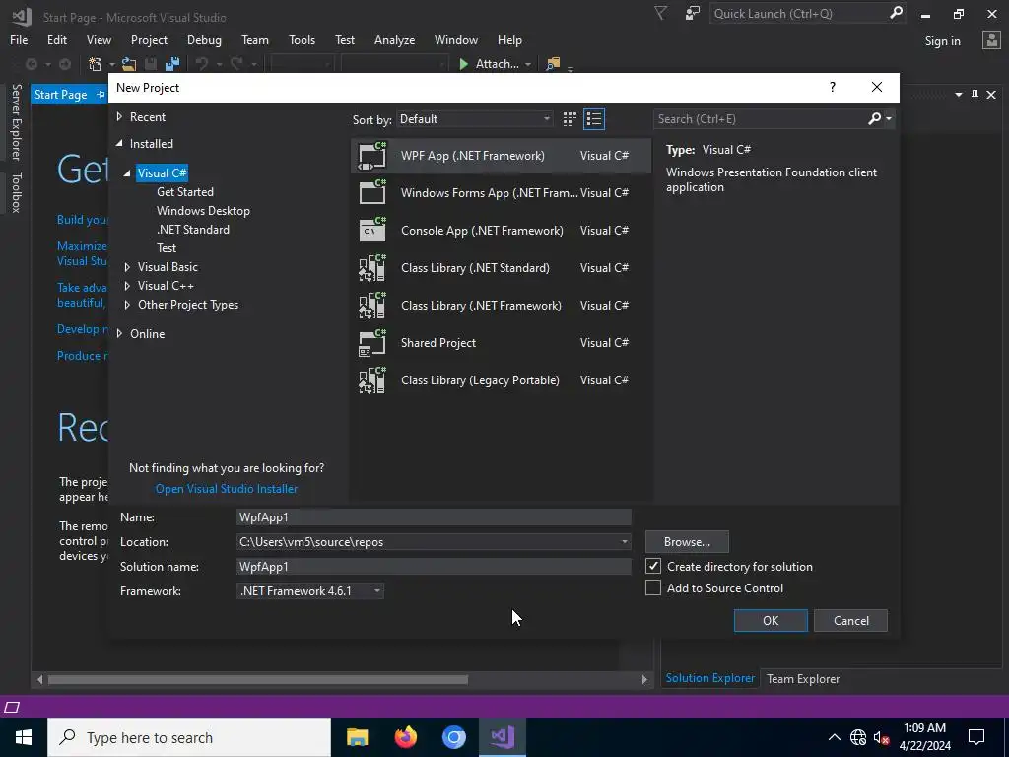Open the Framework version dropdown

pyautogui.click(x=310, y=591)
